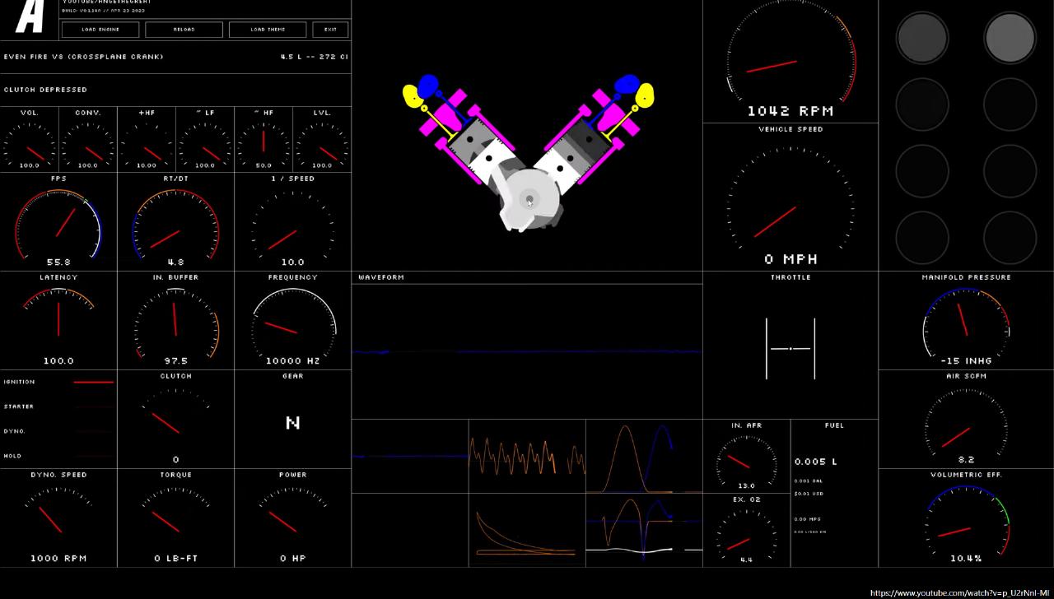The width and height of the screenshot is (1054, 599).
Task: Click the engine tachometer dial
Action: click(x=790, y=62)
